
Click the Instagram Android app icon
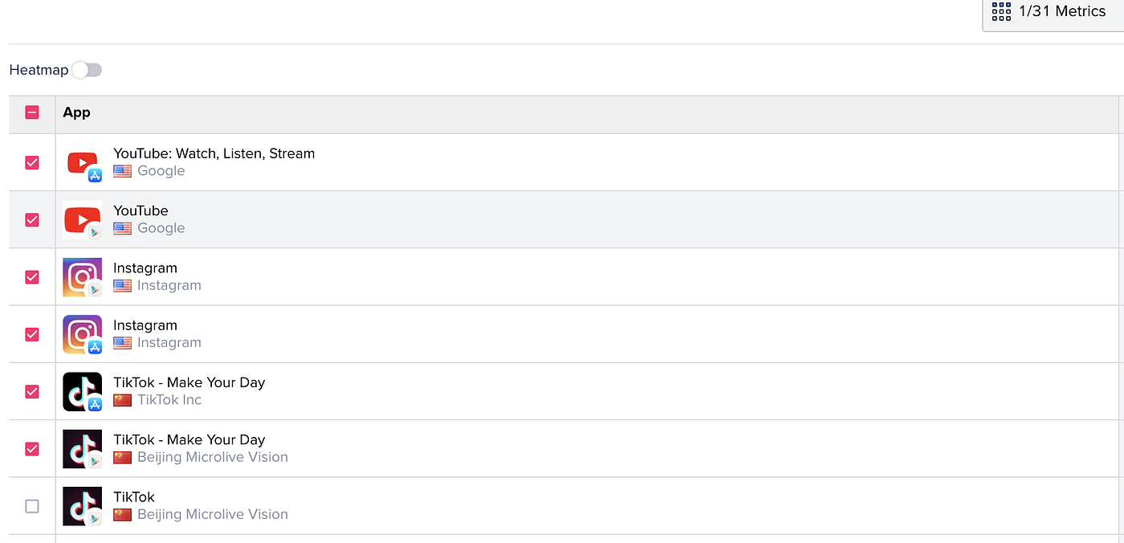82,276
